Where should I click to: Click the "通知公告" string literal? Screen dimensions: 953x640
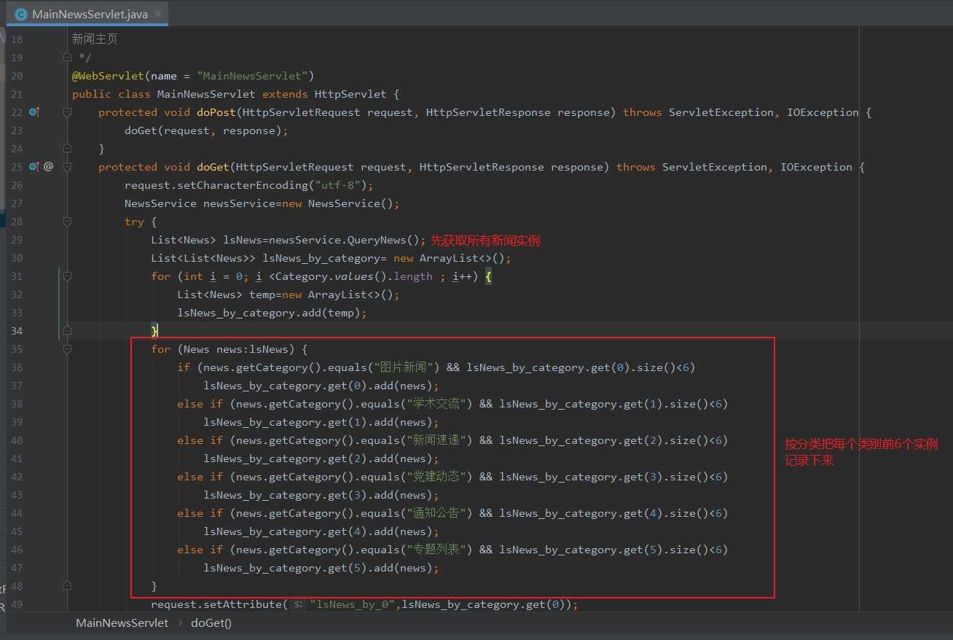(439, 513)
